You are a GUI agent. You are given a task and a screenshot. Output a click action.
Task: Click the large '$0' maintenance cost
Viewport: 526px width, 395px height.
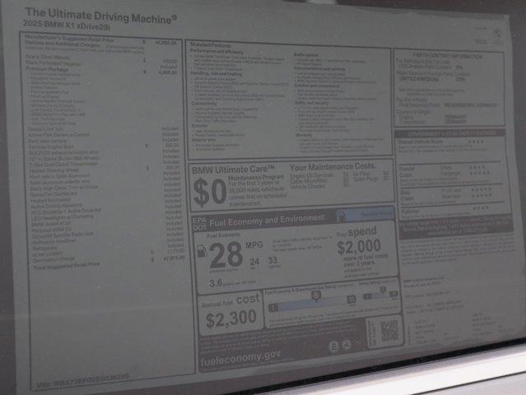[210, 193]
